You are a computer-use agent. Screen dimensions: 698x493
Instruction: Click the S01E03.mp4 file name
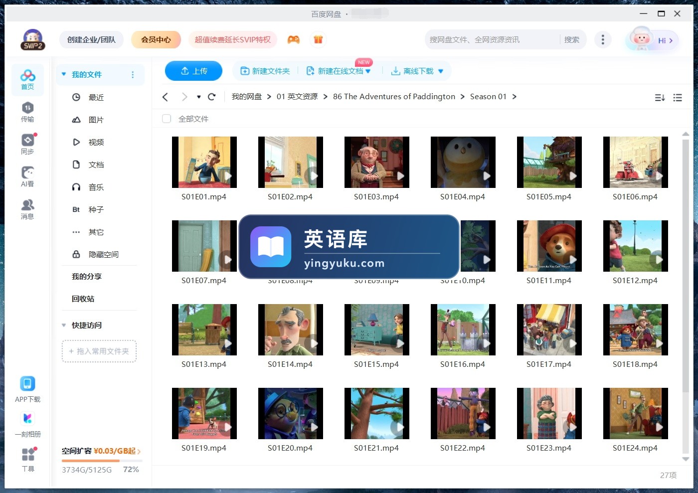376,197
